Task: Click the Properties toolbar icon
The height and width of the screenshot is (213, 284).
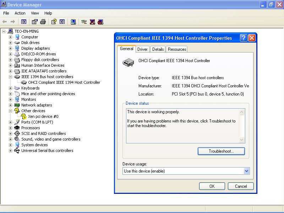Action: 34,22
